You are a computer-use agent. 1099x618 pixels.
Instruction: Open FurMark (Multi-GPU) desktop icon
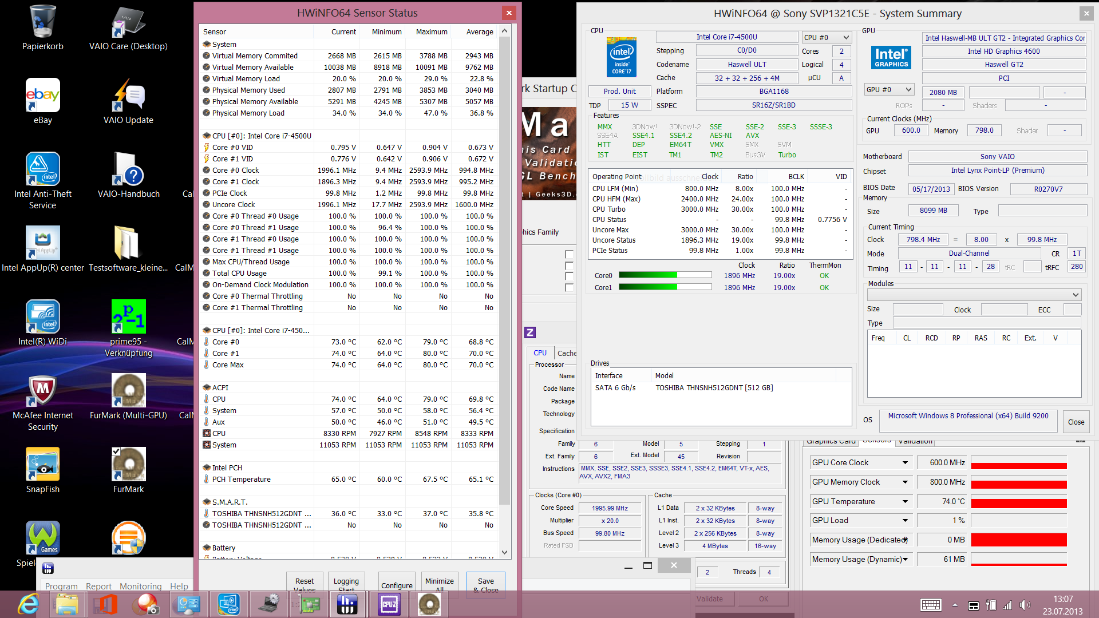[128, 390]
